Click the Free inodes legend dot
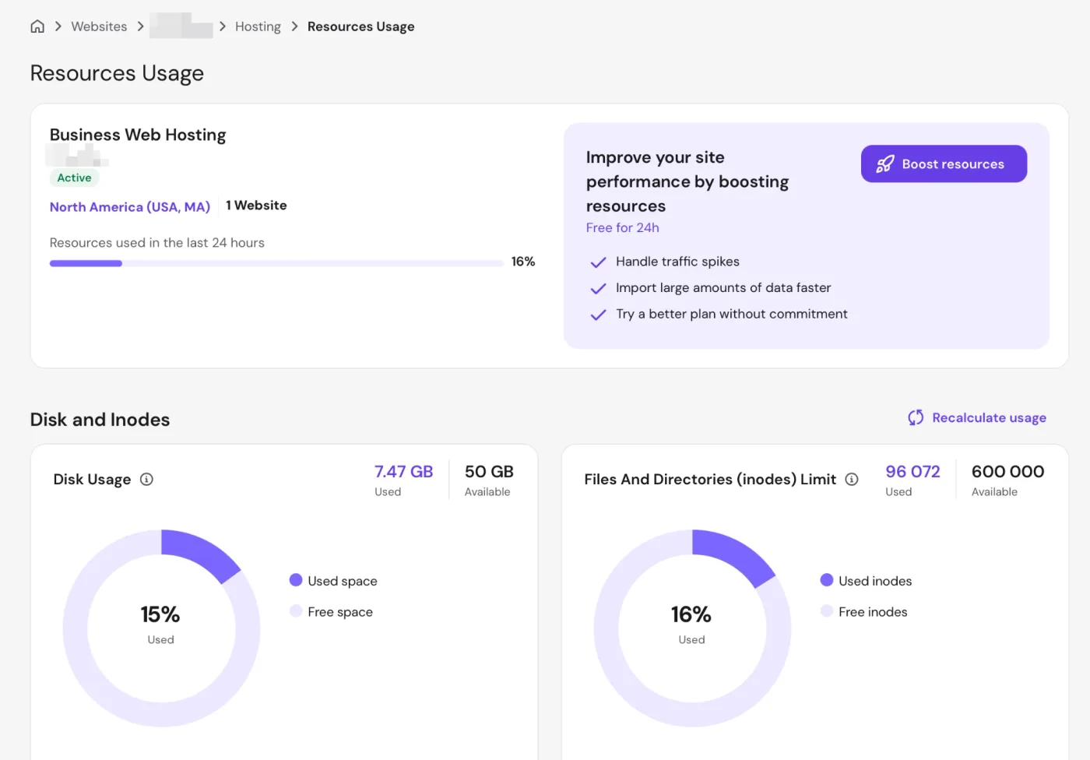Viewport: 1090px width, 760px height. click(827, 611)
